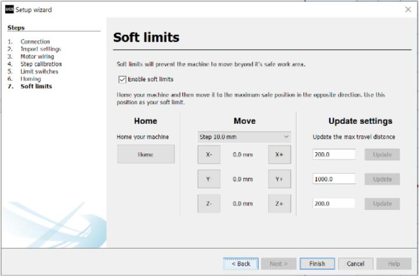Move up with the Z+ button
This screenshot has width=419, height=276.
(x=280, y=203)
